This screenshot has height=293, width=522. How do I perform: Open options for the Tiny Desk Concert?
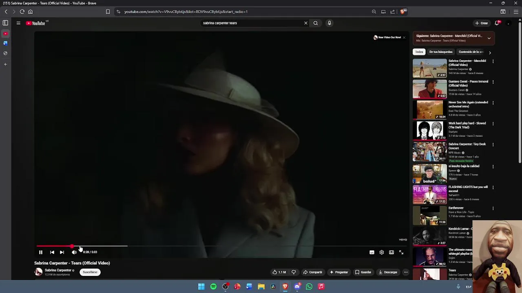tap(493, 145)
